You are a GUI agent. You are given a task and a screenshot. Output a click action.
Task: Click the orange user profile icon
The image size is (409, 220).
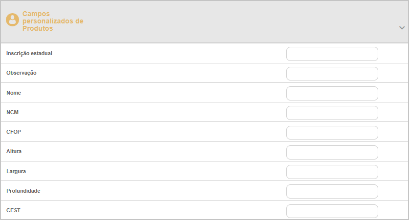point(12,20)
